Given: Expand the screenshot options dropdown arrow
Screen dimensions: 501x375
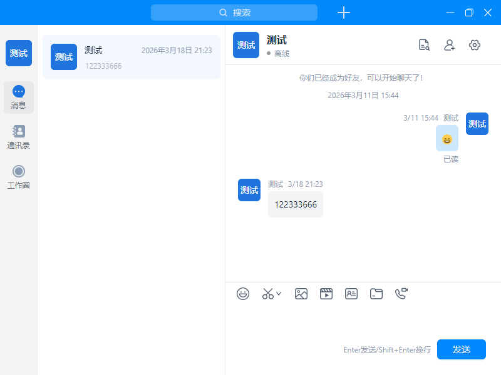Looking at the screenshot, I should [x=279, y=293].
